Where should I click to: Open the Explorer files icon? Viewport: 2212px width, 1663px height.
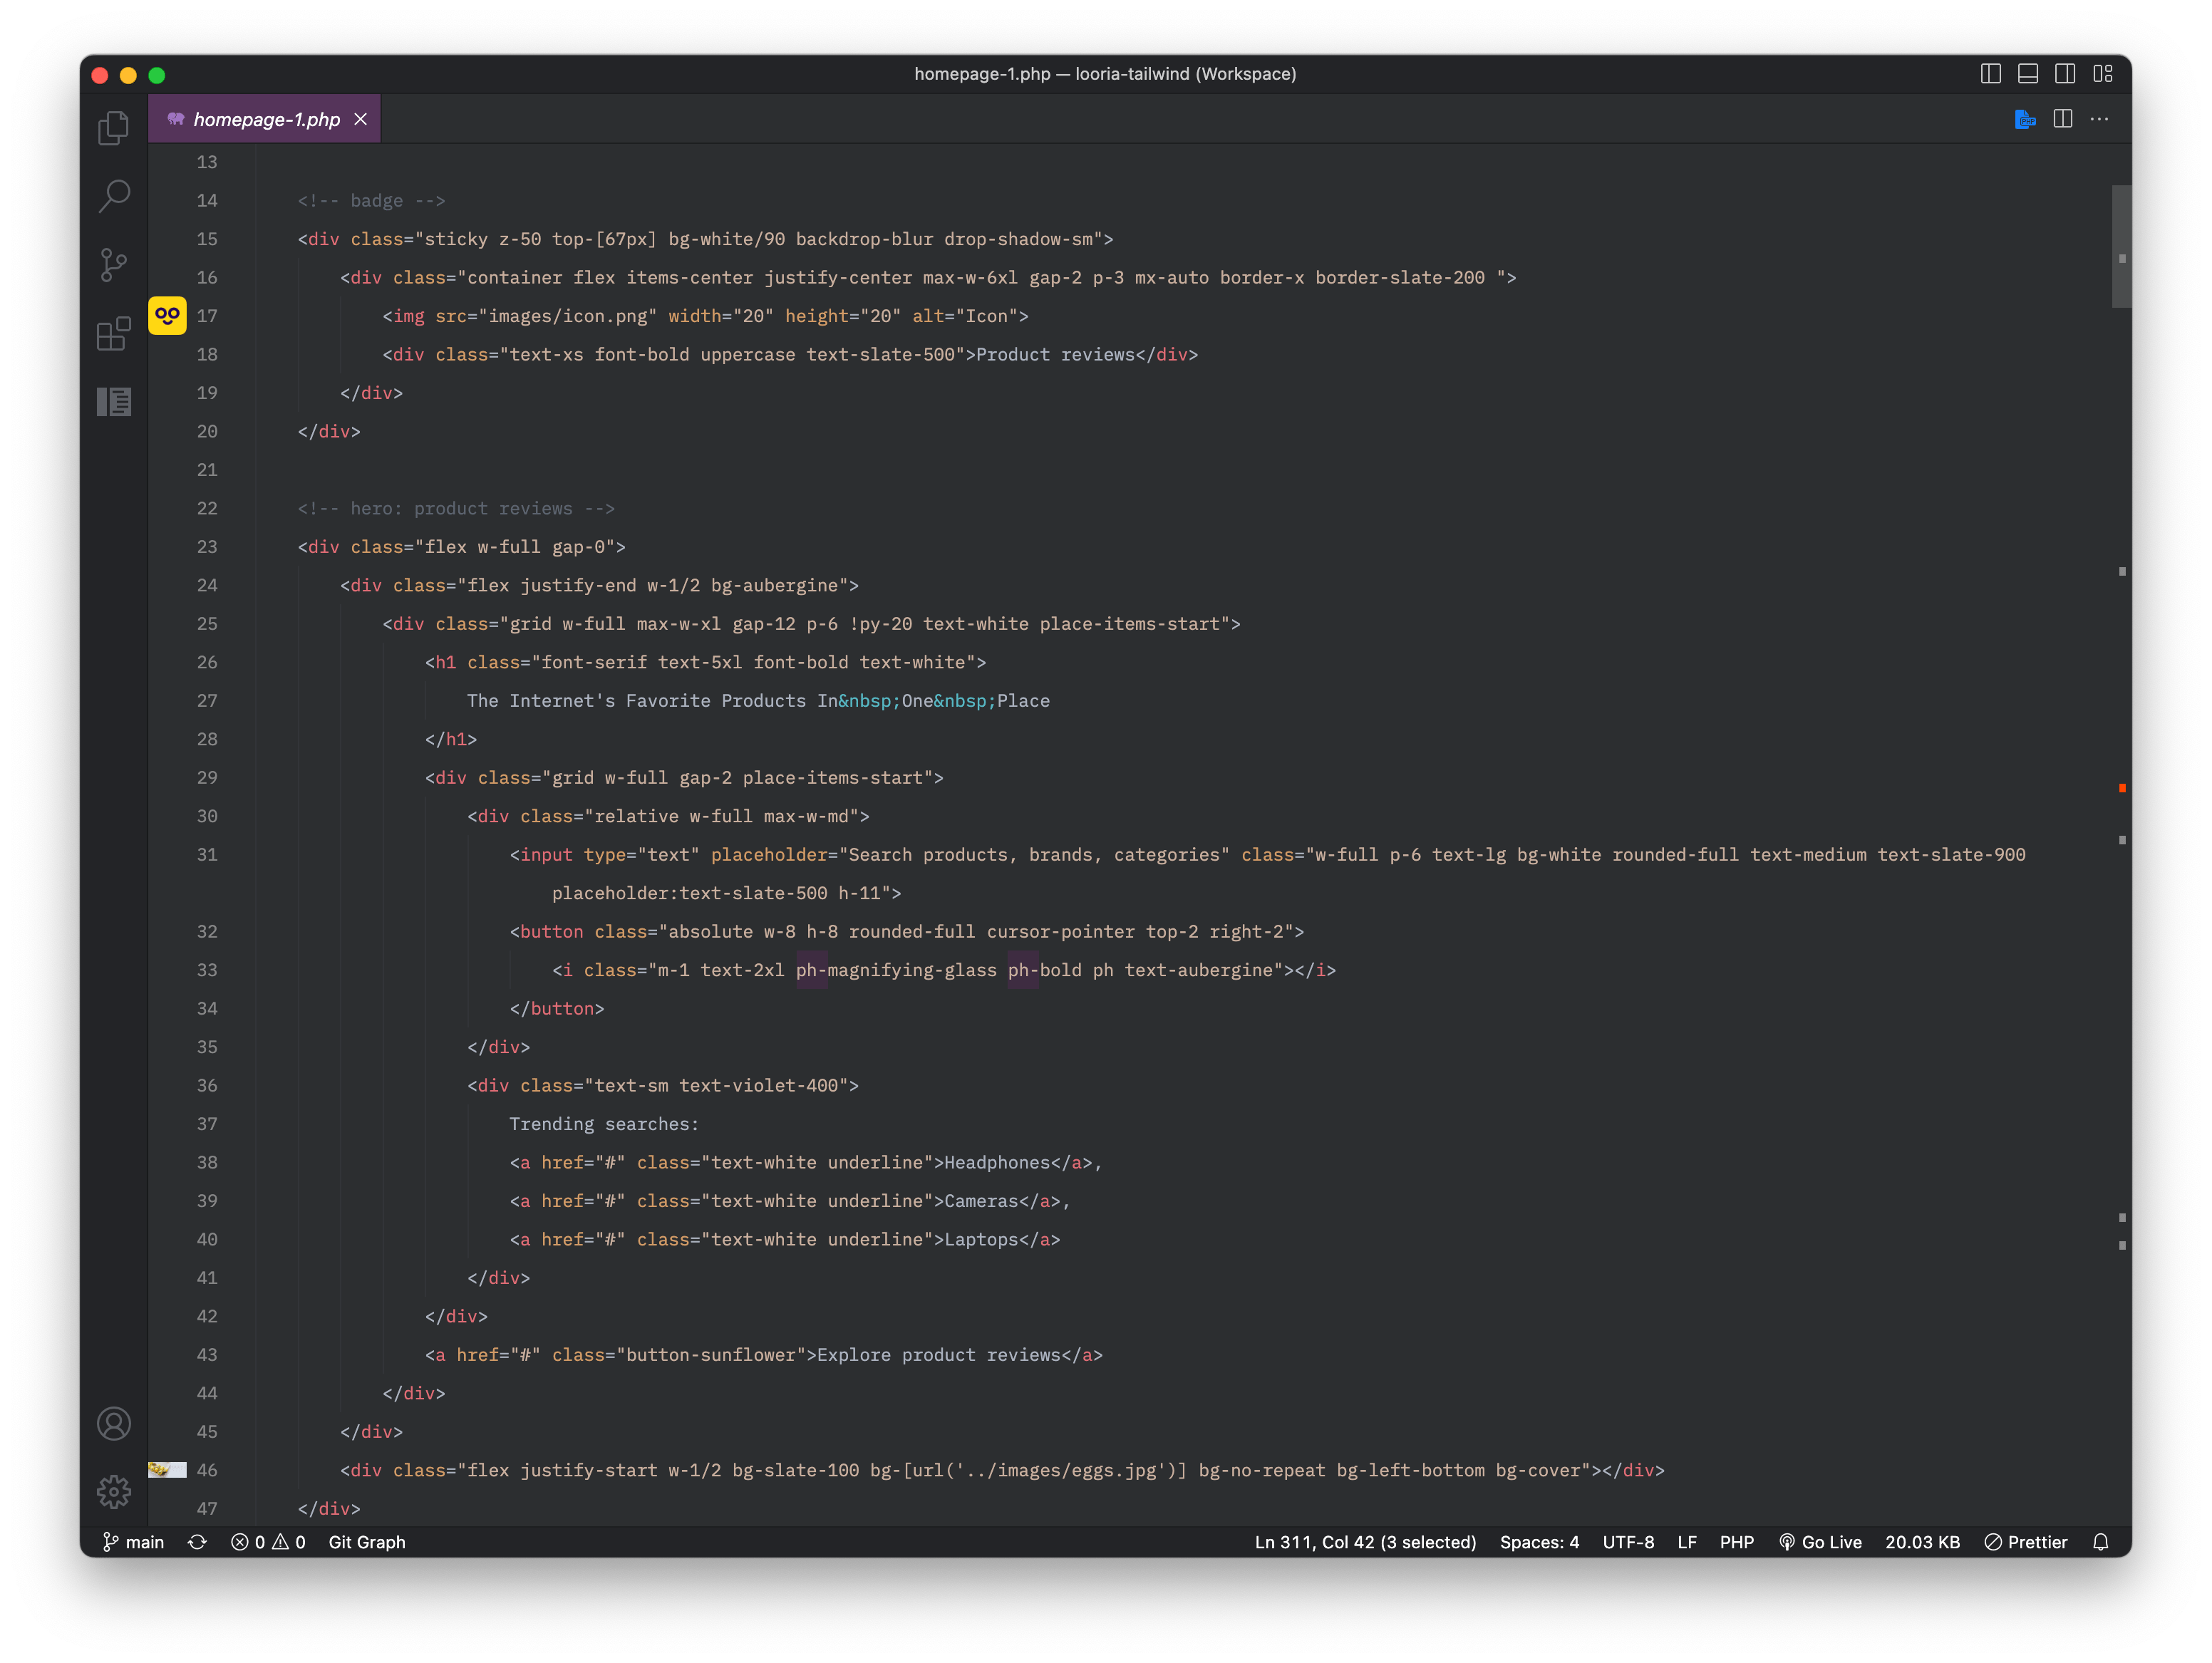pyautogui.click(x=114, y=128)
